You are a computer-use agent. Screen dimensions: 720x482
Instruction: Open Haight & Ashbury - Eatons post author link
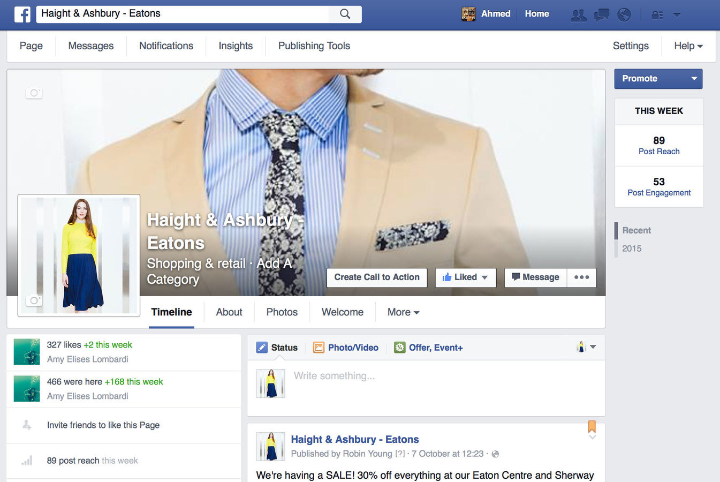[x=355, y=440]
